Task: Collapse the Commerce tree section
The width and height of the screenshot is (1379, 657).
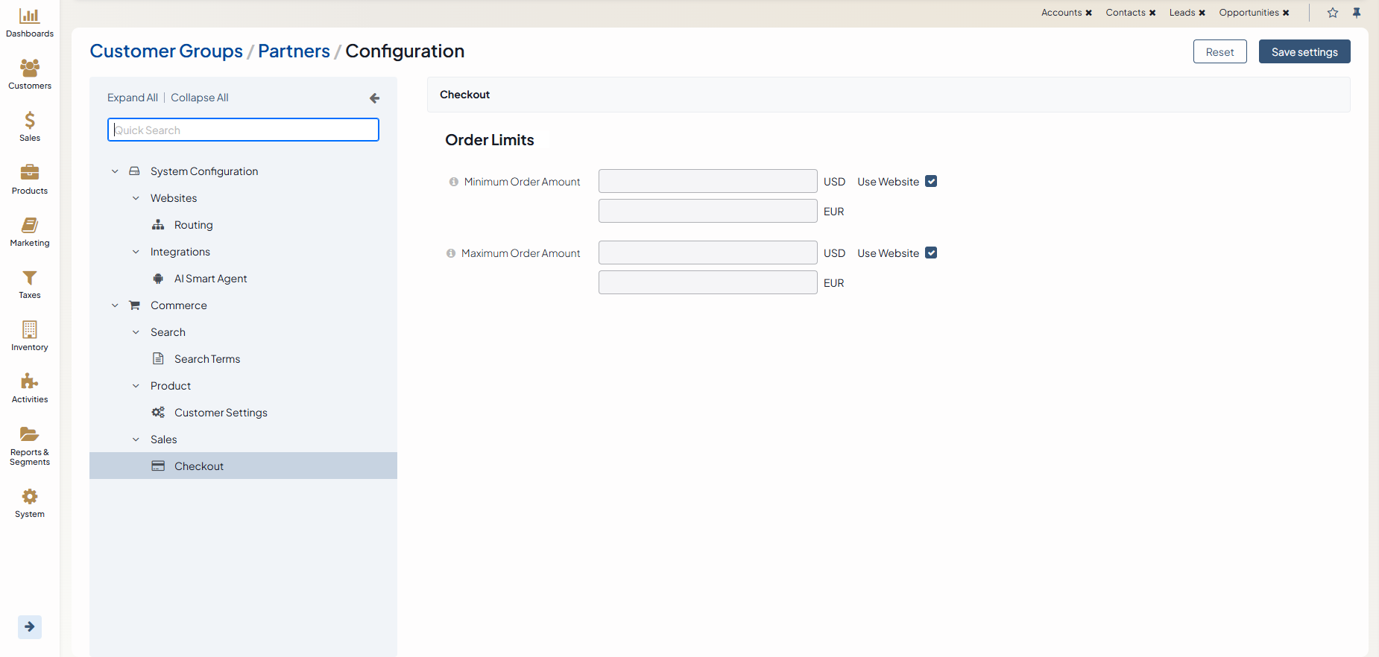Action: pos(115,305)
